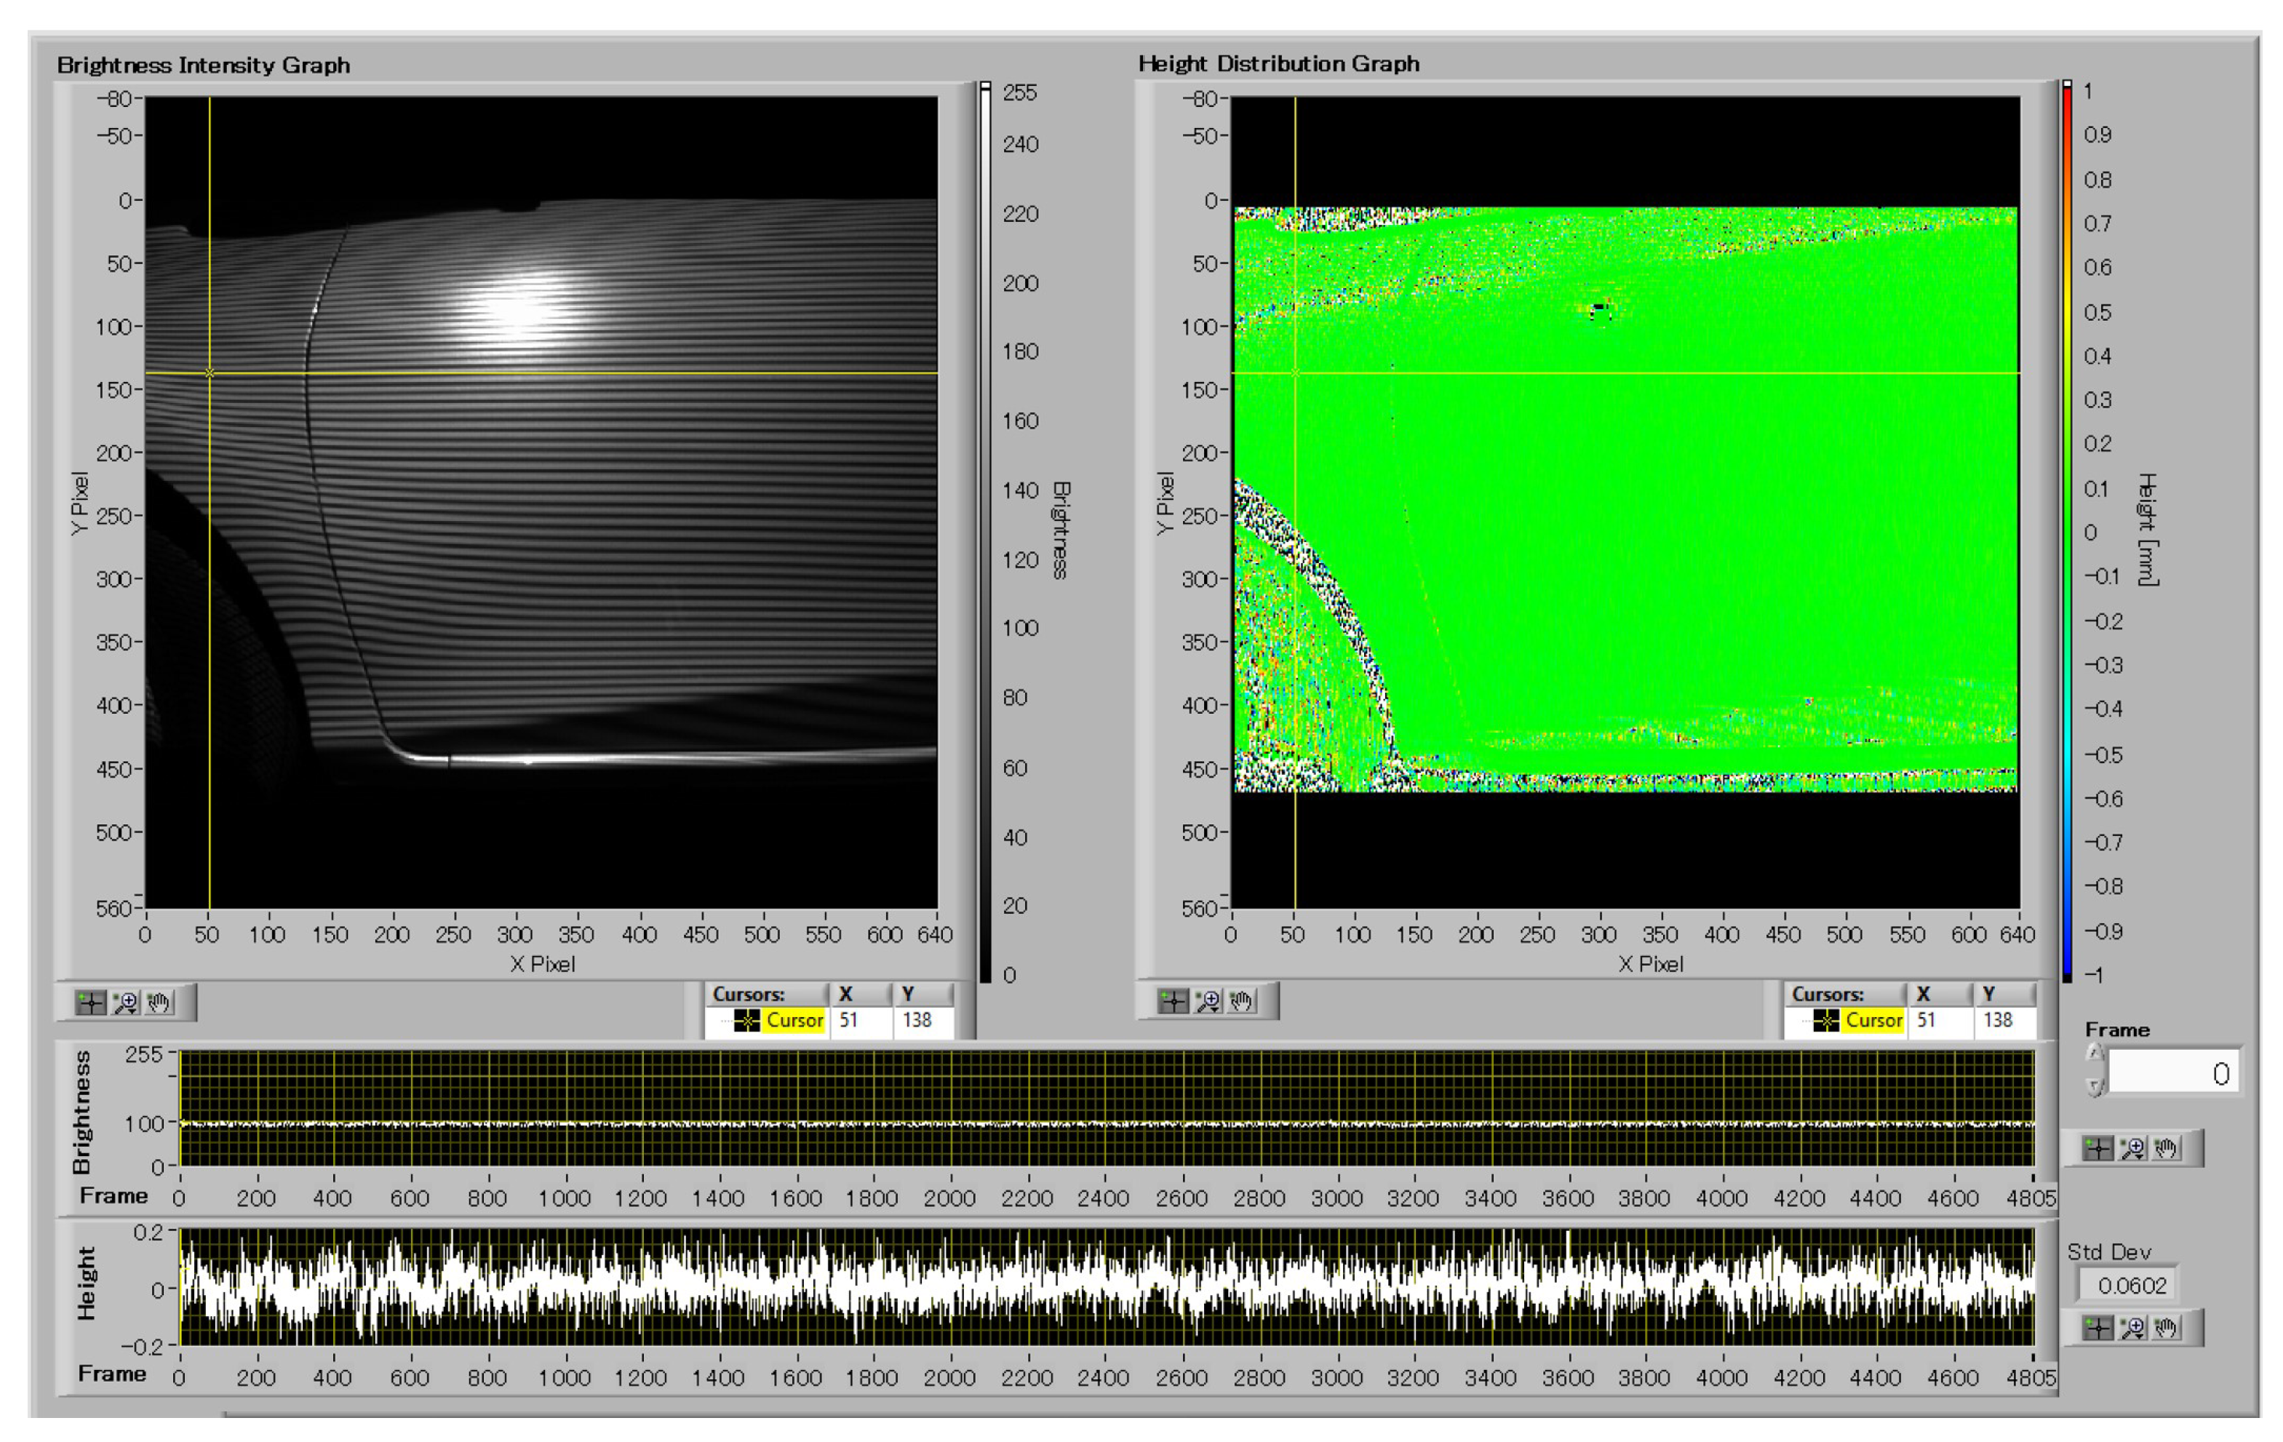Select cursor tool under Height Distribution Graph
This screenshot has width=2283, height=1442.
coord(1174,1000)
